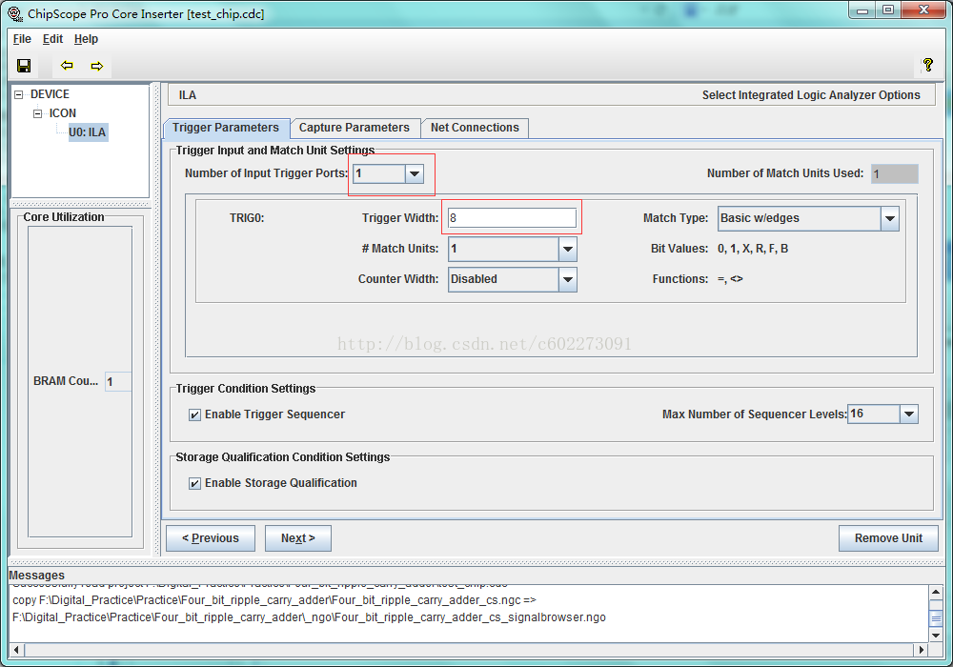
Task: Click the Remove Unit button
Action: 888,538
